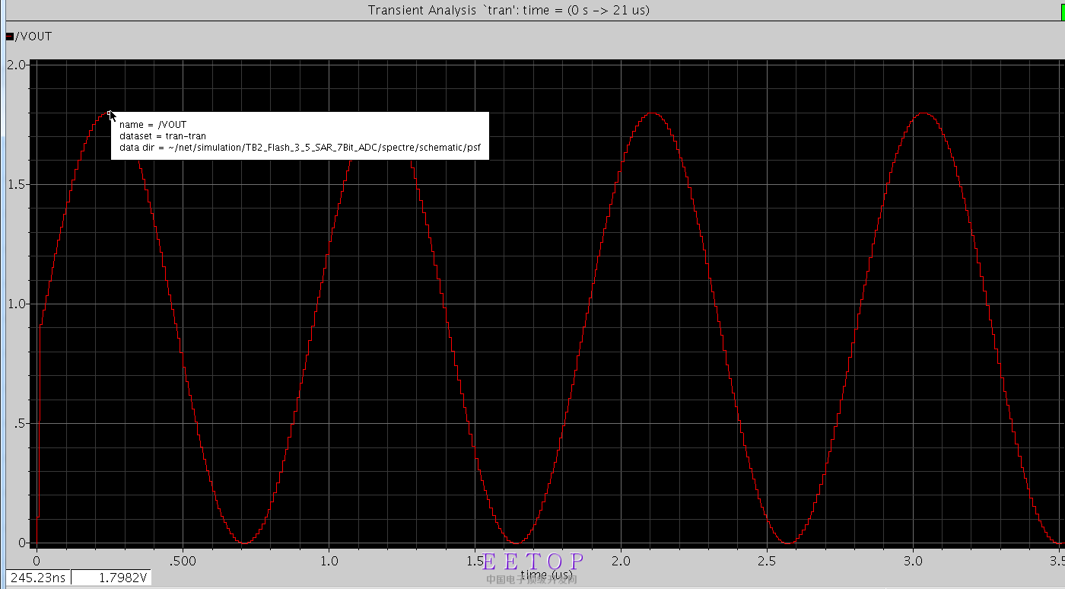Click the 1.0 label on the time axis
The height and width of the screenshot is (589, 1065).
329,561
